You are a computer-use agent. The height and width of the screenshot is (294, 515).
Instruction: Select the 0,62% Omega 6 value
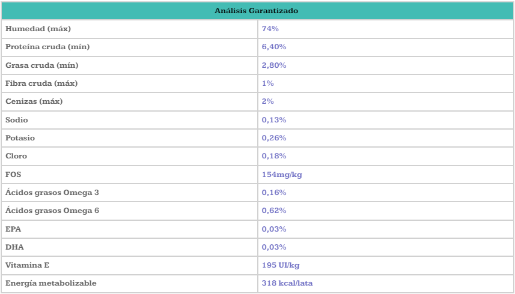[x=274, y=211]
